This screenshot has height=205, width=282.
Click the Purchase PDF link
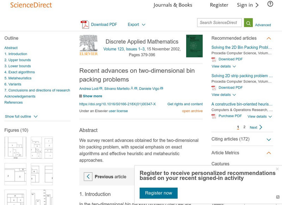pyautogui.click(x=230, y=116)
